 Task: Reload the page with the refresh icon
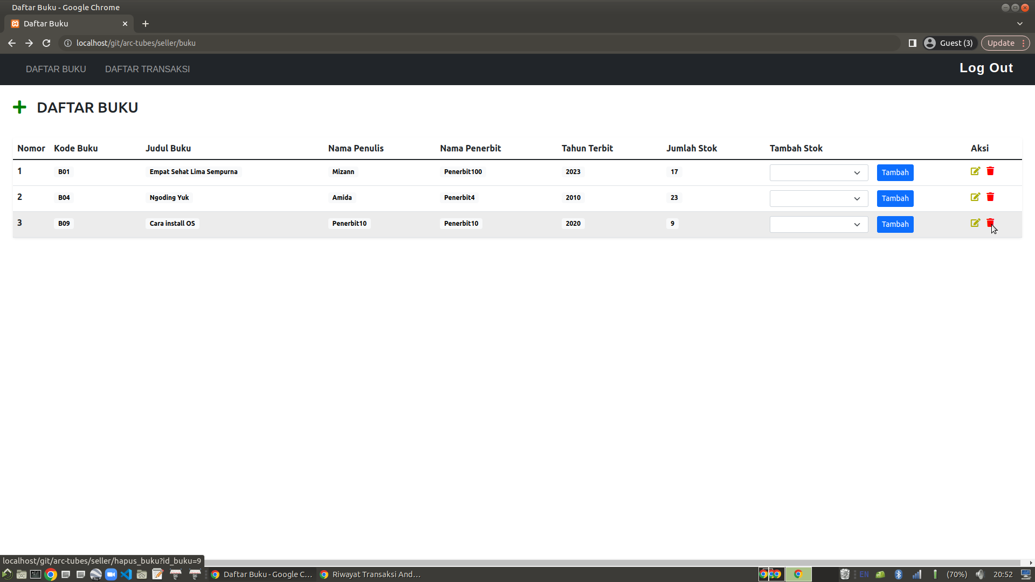[x=46, y=43]
